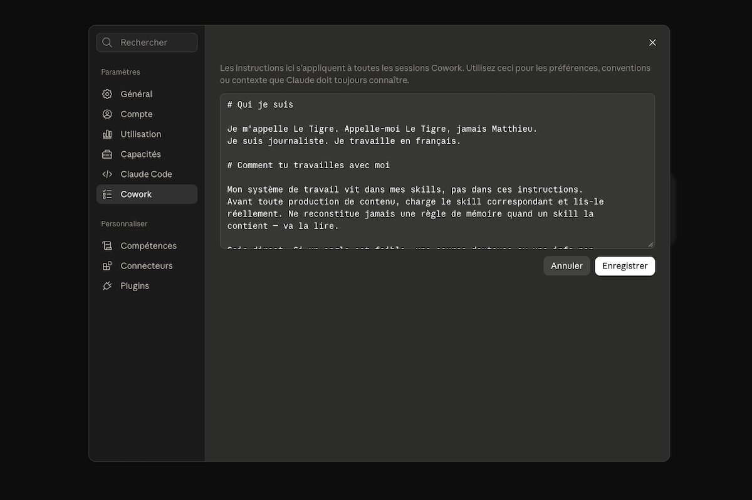752x500 pixels.
Task: Open Général settings
Action: (x=147, y=94)
